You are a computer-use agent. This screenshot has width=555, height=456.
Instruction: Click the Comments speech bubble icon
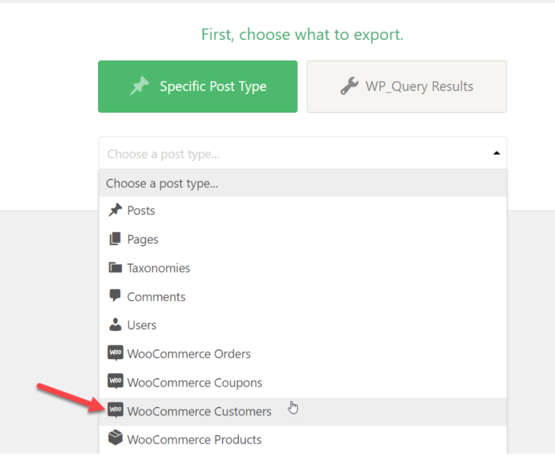tap(115, 296)
